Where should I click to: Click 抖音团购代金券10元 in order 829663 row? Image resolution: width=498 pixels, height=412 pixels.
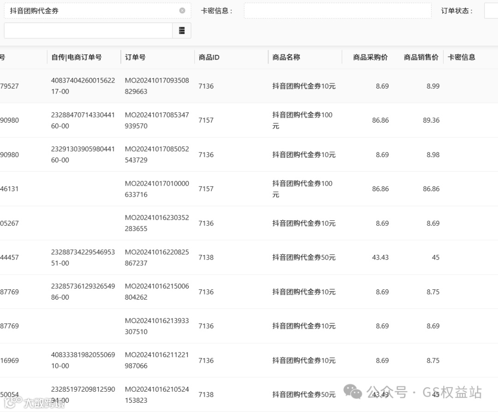(304, 86)
